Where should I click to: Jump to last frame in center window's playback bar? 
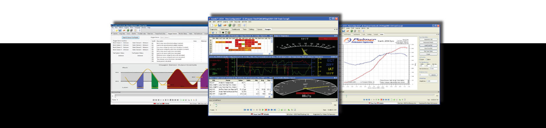(275, 110)
